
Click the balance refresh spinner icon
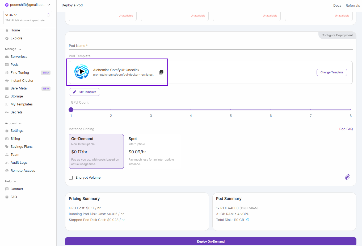(48, 15)
